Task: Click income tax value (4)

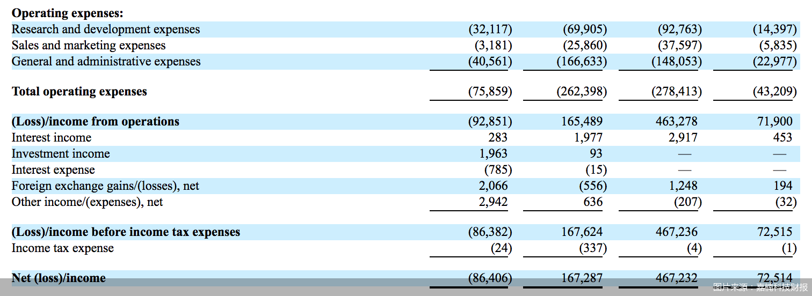Action: pos(694,248)
